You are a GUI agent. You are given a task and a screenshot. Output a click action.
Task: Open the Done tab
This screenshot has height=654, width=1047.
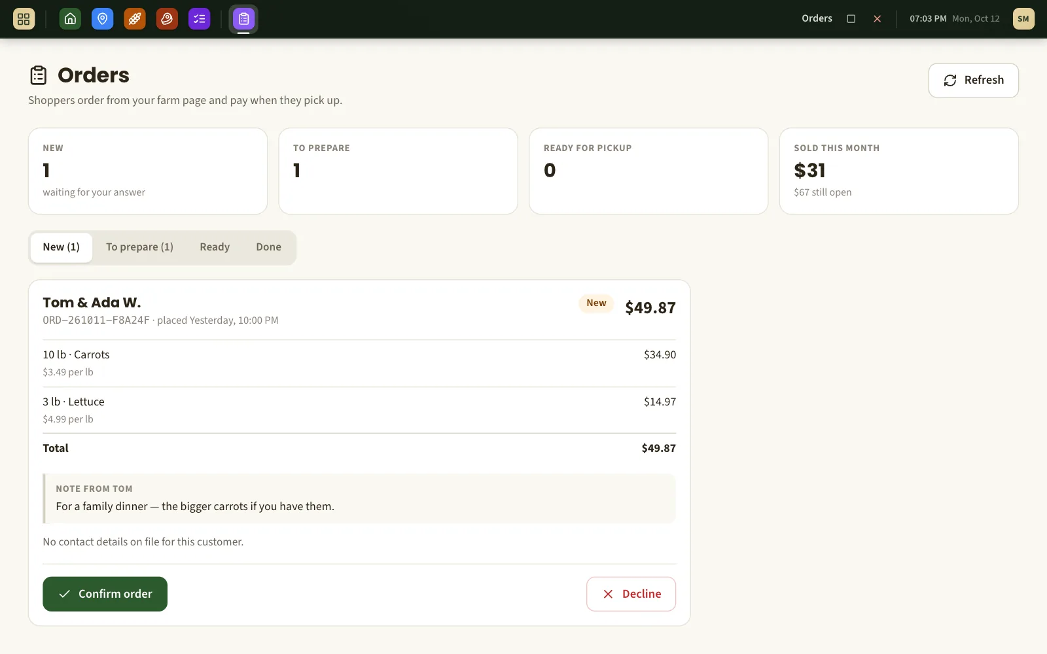(x=269, y=247)
